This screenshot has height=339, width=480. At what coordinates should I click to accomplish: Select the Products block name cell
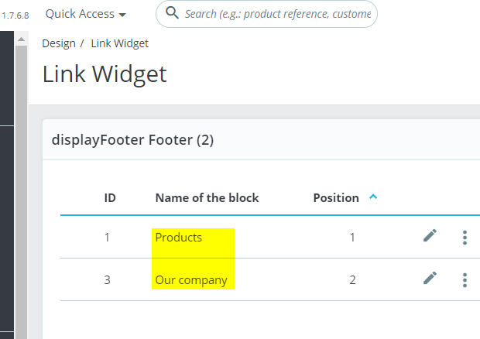(179, 238)
